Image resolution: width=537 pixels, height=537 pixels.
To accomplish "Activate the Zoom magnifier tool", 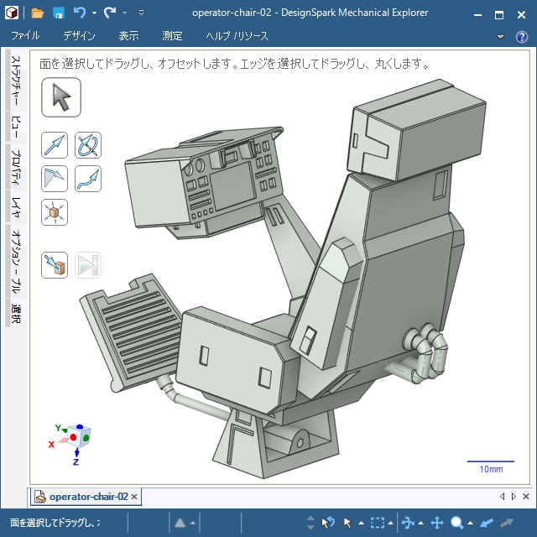I will [456, 523].
